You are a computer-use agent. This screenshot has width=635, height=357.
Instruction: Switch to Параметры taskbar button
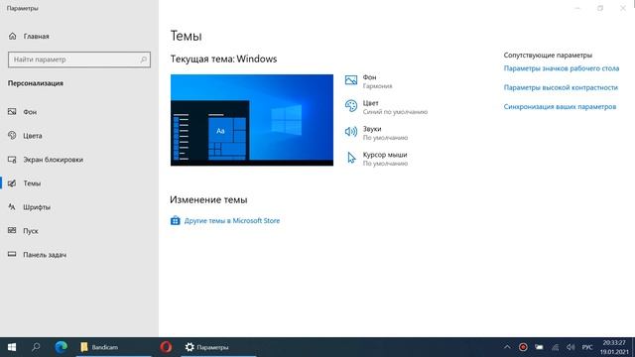pyautogui.click(x=218, y=347)
